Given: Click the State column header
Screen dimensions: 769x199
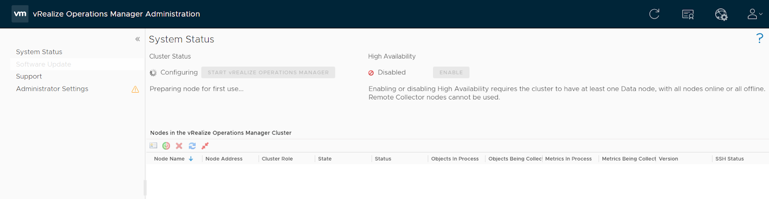Looking at the screenshot, I should (325, 159).
